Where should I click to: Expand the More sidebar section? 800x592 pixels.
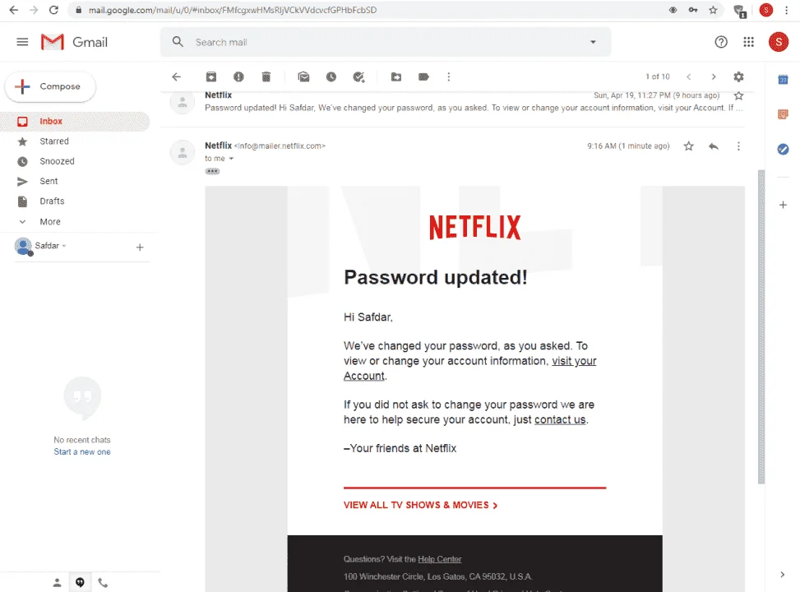point(49,221)
